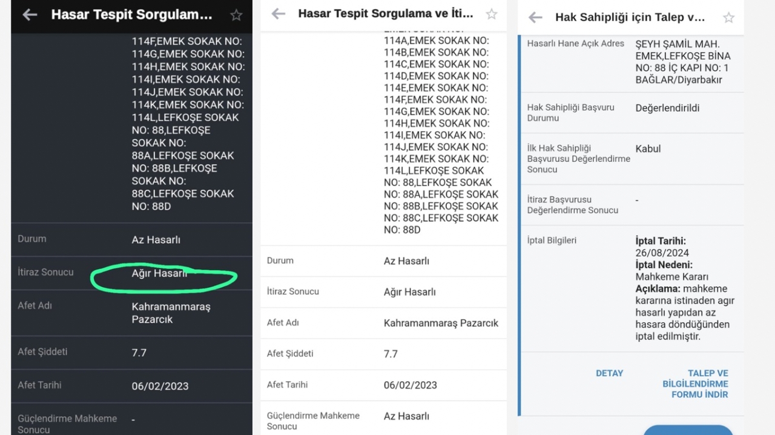
Task: Go back from the light-themed Hasar Tespit screen
Action: point(278,14)
